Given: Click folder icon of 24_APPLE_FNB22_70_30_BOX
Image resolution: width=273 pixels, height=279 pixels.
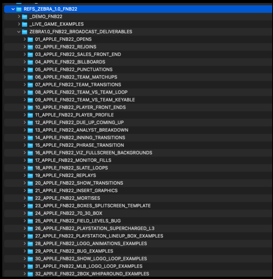Looking at the screenshot, I should pyautogui.click(x=30, y=213).
